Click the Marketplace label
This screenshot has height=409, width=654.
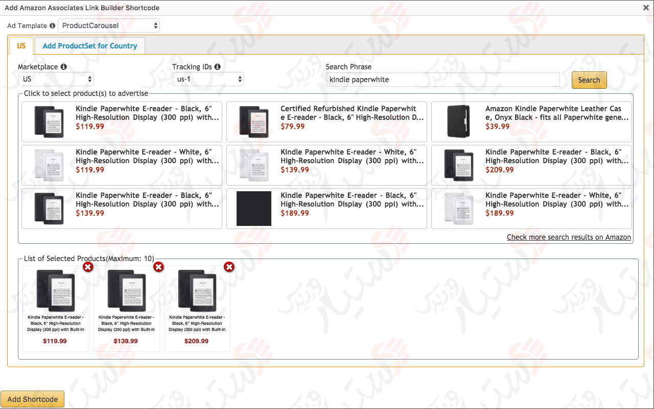38,67
